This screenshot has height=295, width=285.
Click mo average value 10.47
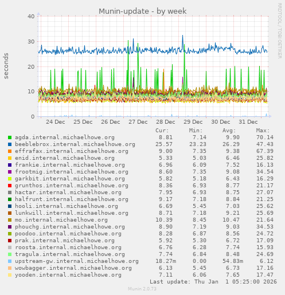point(231,220)
